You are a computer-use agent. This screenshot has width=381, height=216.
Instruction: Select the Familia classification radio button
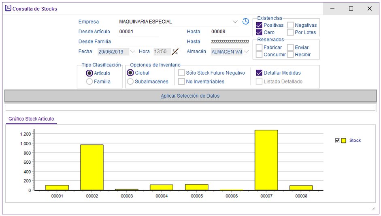point(89,81)
